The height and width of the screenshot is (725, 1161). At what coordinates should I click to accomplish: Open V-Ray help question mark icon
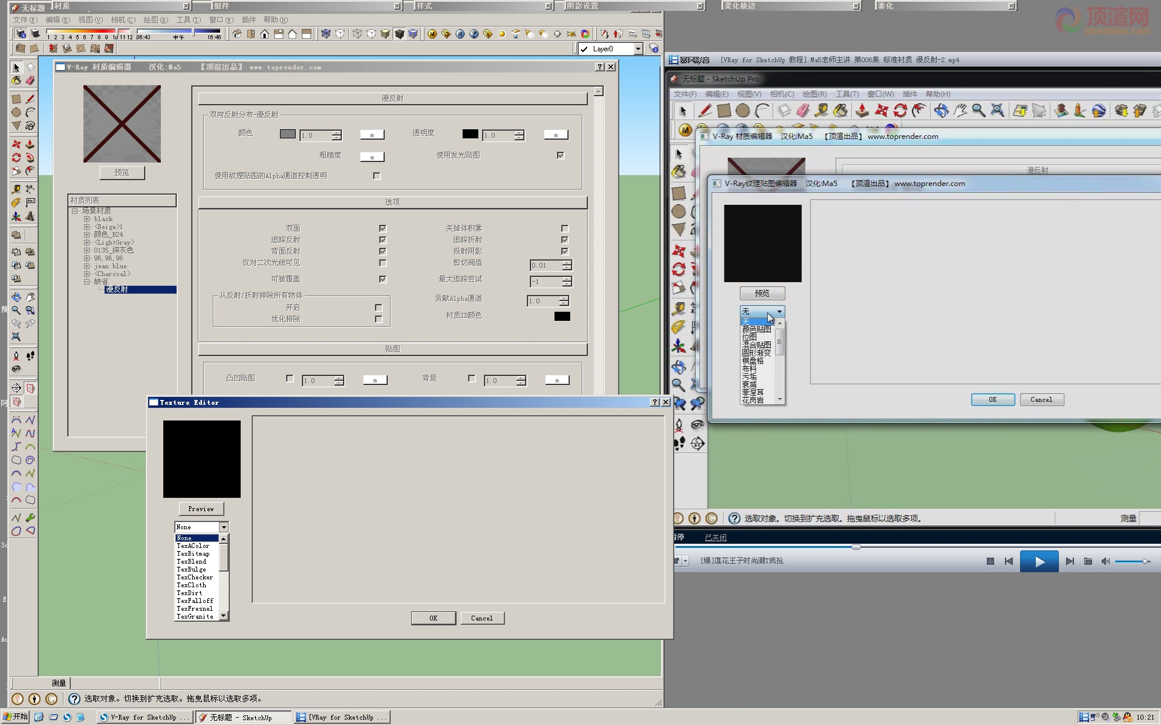click(x=474, y=34)
